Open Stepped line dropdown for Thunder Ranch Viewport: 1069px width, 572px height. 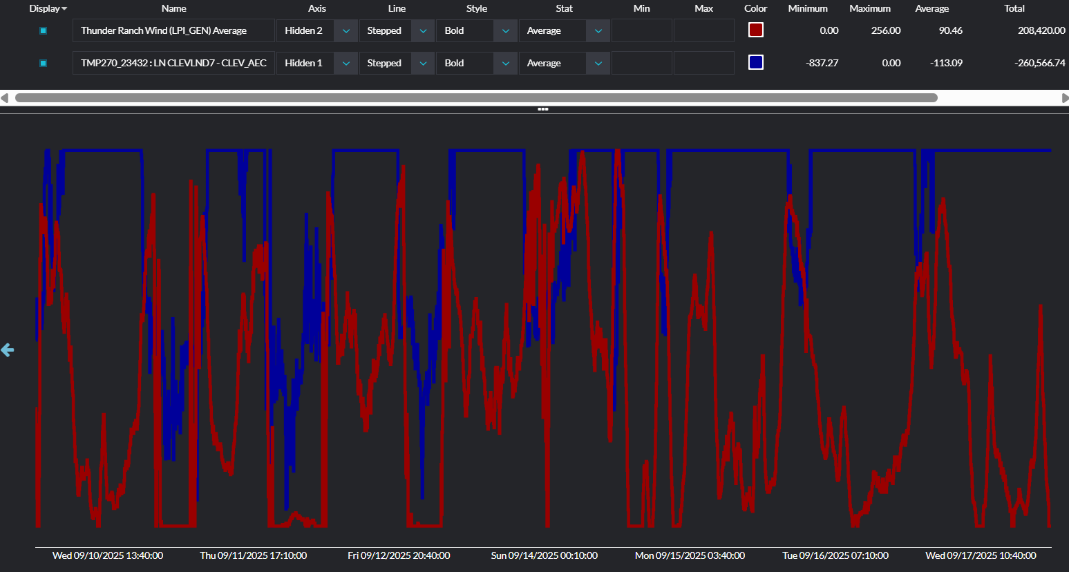click(x=423, y=31)
